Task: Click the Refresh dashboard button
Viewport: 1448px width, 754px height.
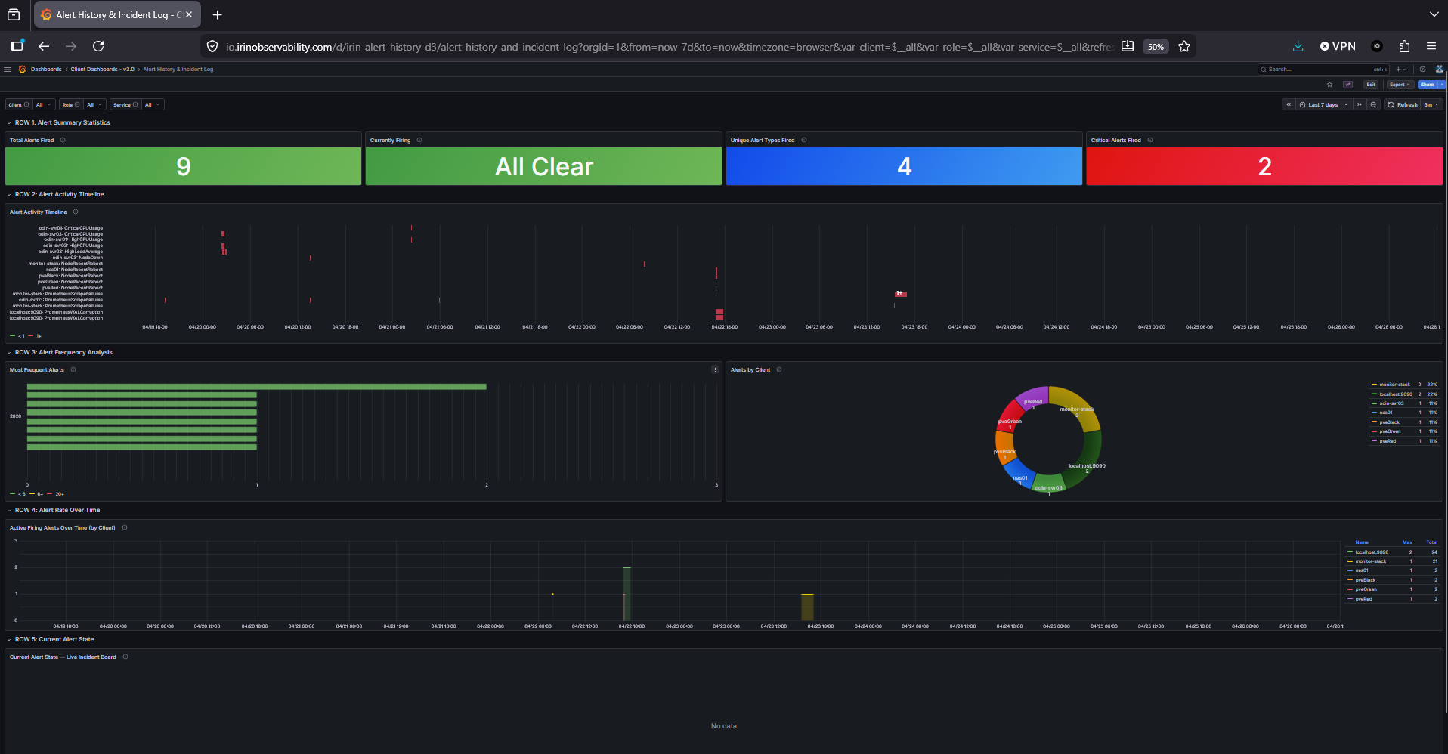Action: 1402,104
